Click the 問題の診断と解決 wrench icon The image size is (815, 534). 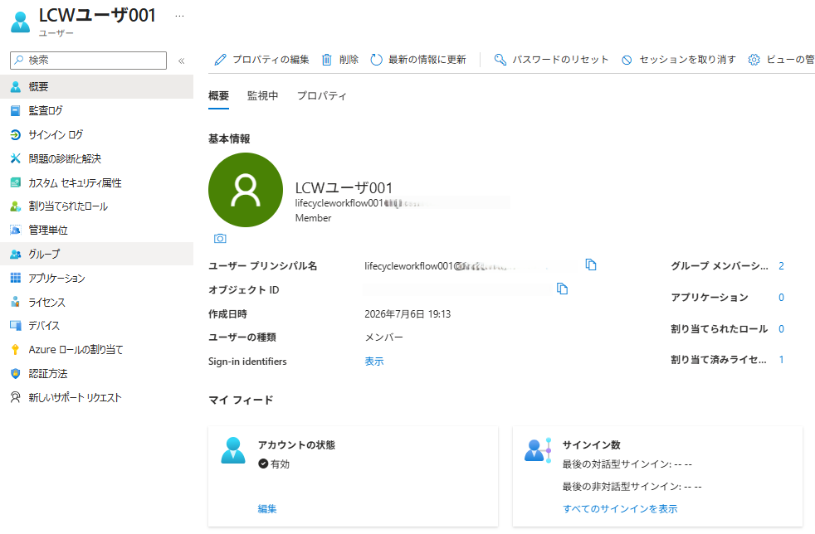[16, 158]
